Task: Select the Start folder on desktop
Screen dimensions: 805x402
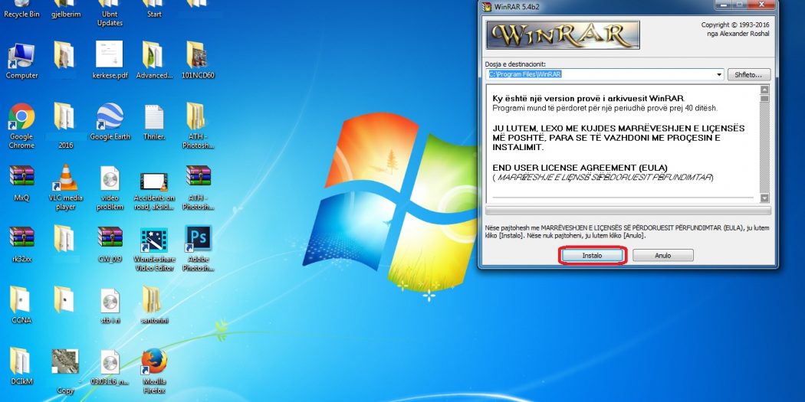Action: click(154, 9)
